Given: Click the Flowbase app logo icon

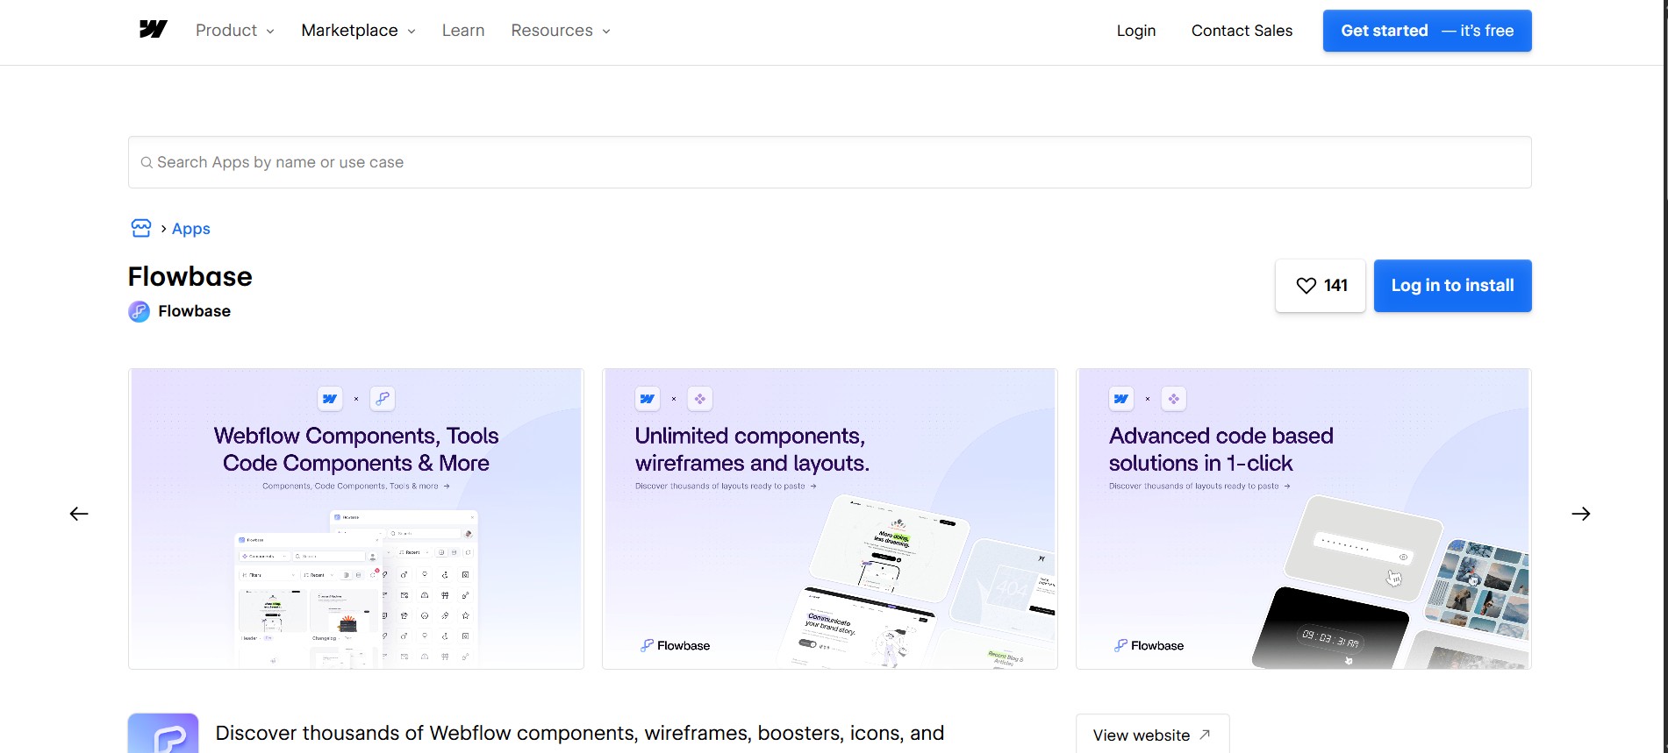Looking at the screenshot, I should (x=163, y=734).
